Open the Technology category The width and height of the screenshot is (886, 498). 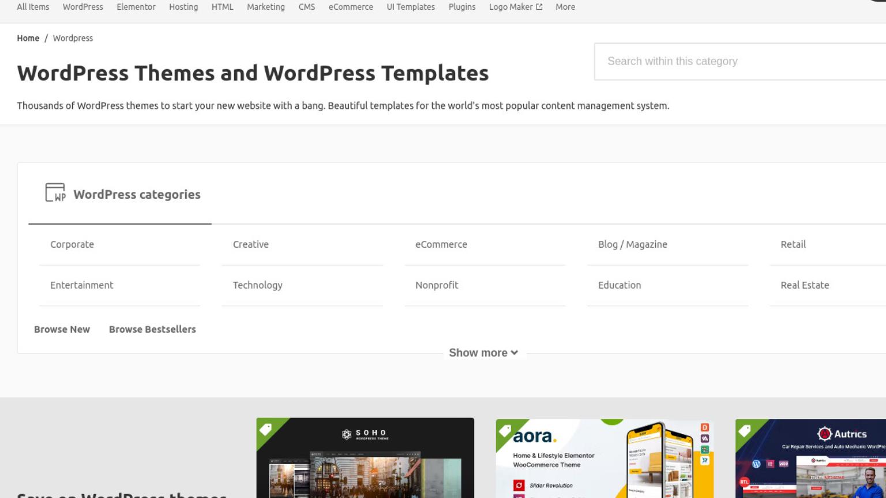tap(258, 285)
